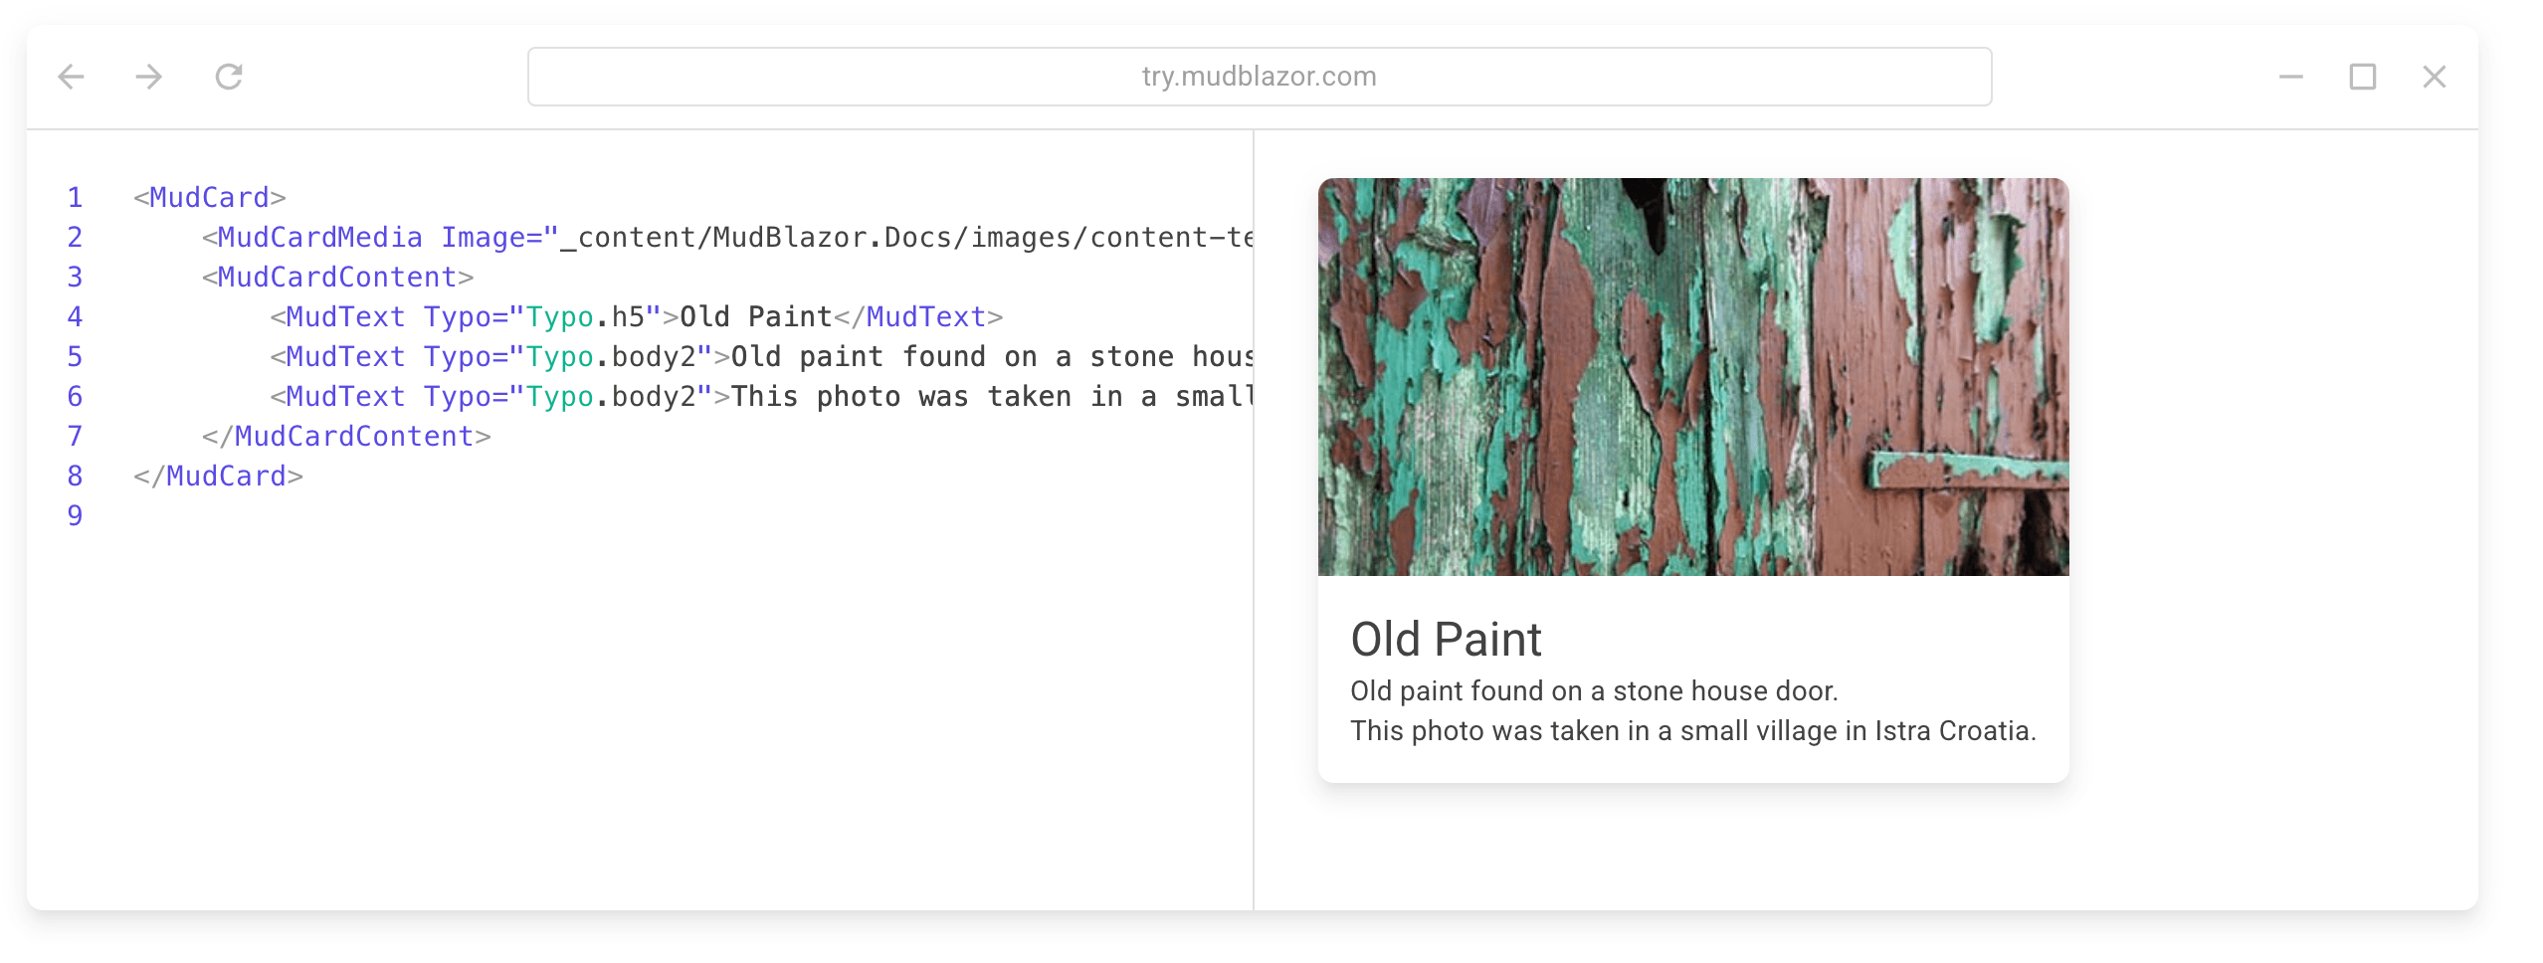
Task: Click the closing MudCard tag on line 8
Action: coord(219,477)
